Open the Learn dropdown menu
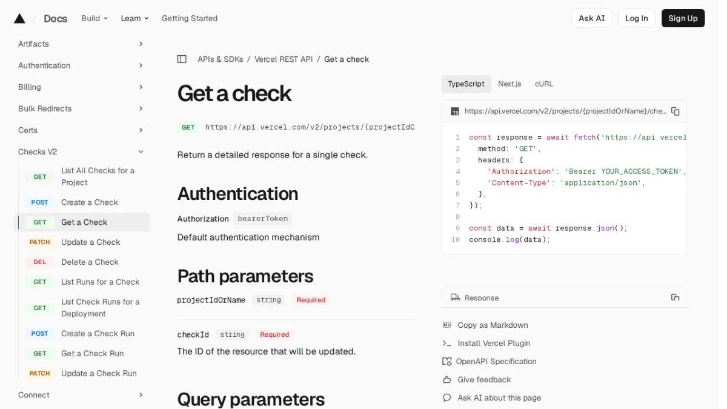Viewport: 727px width, 409px height. pos(134,18)
